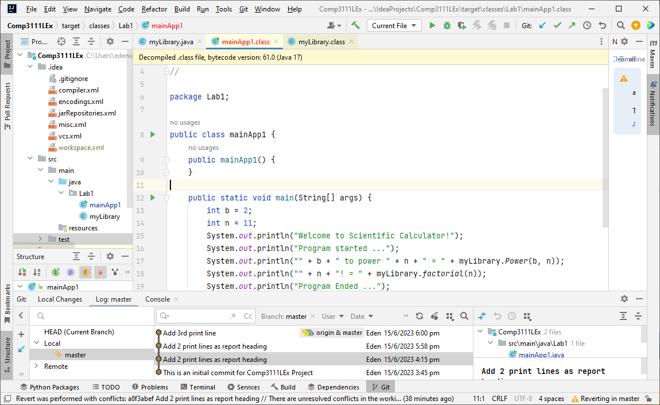660x405 pixels.
Task: Open Search Everywhere with the magnifier icon
Action: pyautogui.click(x=622, y=25)
